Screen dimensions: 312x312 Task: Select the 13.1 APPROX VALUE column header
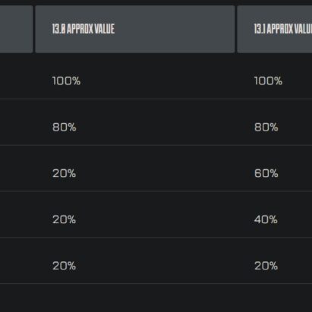coord(275,29)
